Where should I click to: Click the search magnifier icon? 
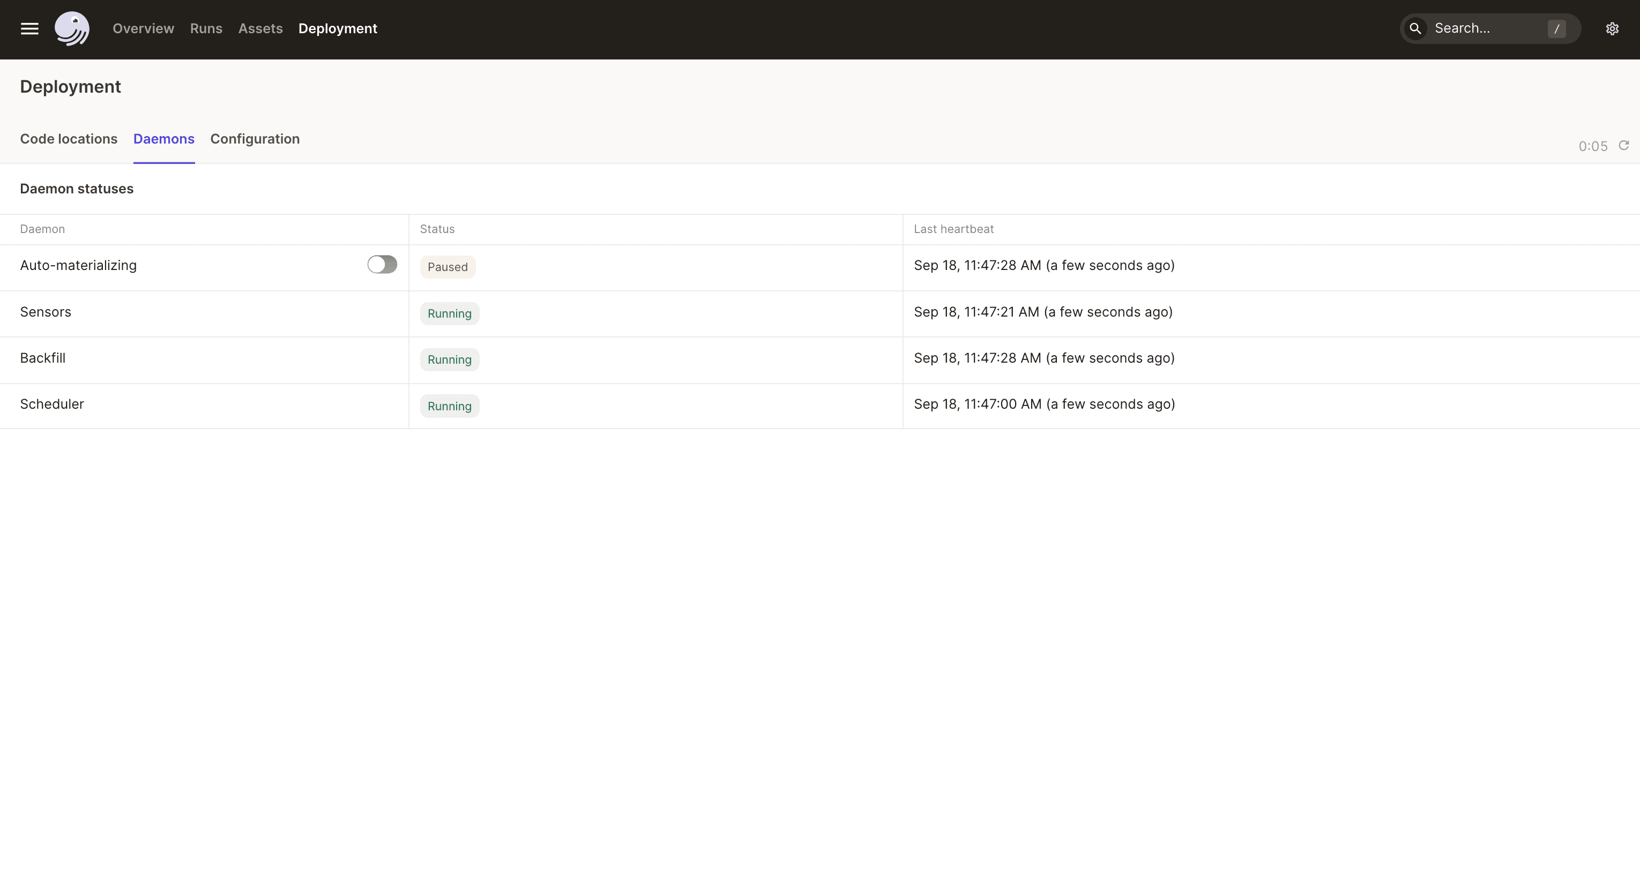point(1415,28)
